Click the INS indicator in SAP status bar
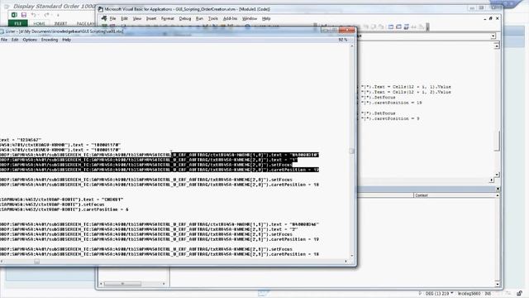529x298 pixels. pyautogui.click(x=488, y=294)
